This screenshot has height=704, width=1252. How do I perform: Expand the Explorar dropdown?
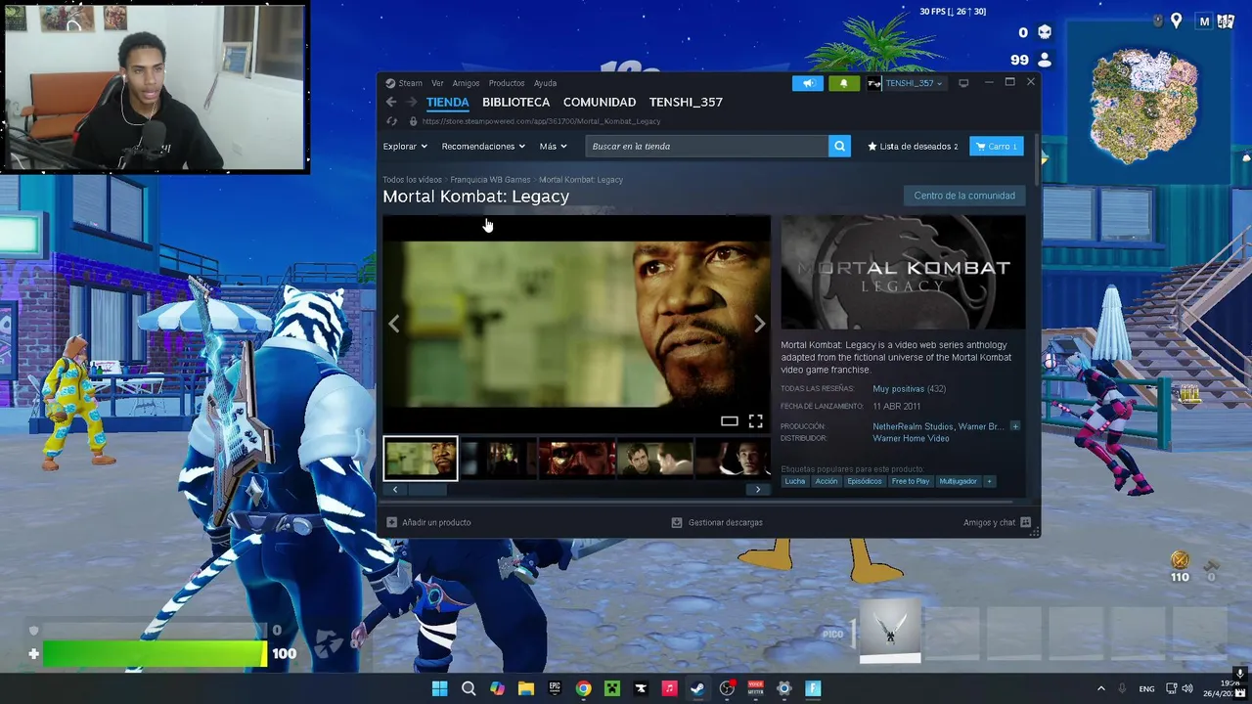coord(405,146)
